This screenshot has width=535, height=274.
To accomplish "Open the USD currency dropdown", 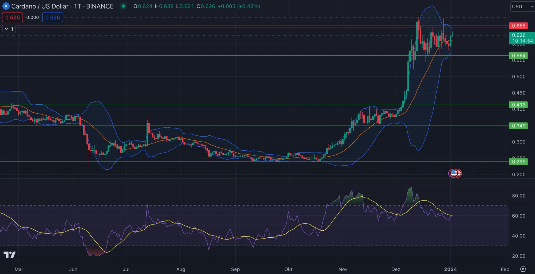I will click(x=522, y=6).
